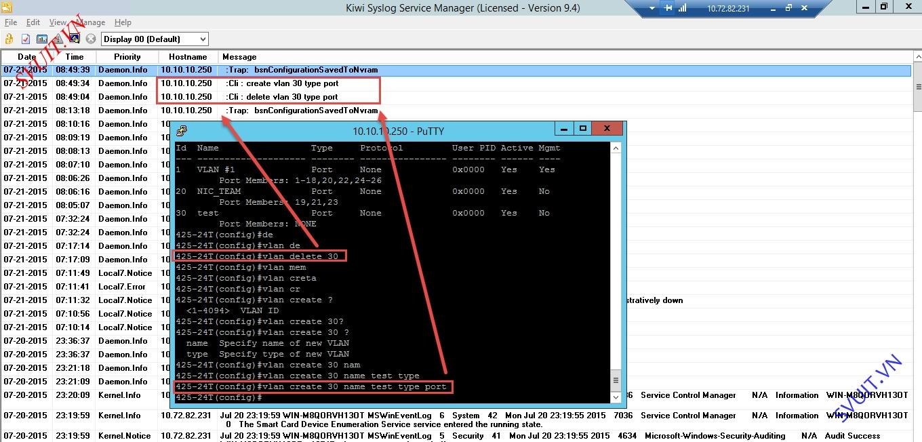Open the Help menu

coord(123,22)
